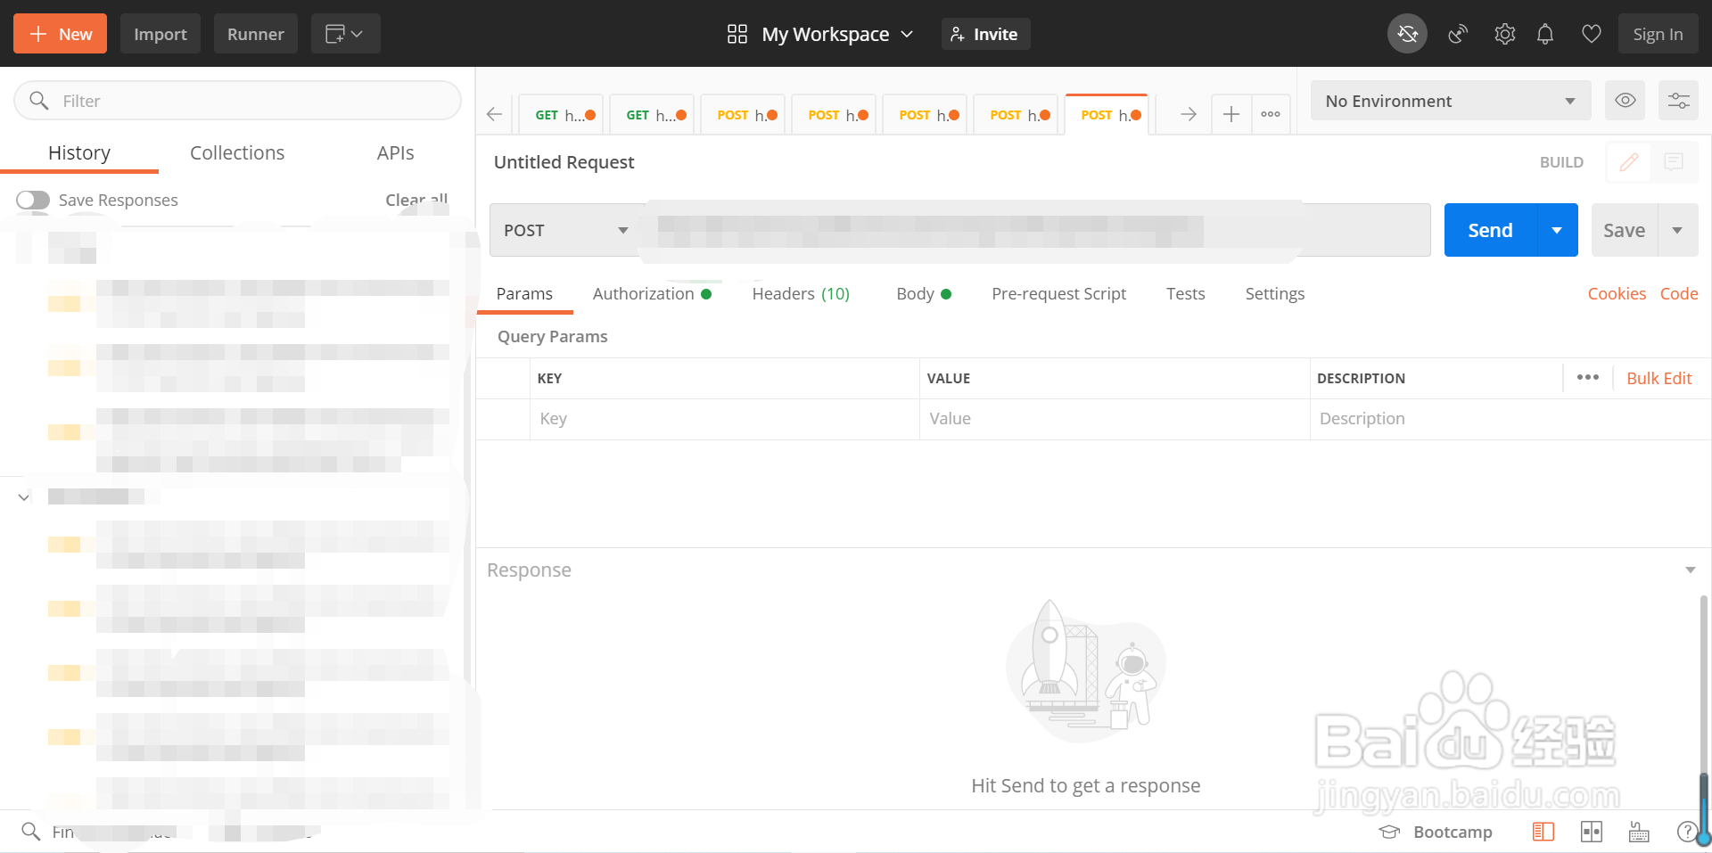Open the settings gear icon
This screenshot has height=853, width=1712.
[x=1504, y=34]
